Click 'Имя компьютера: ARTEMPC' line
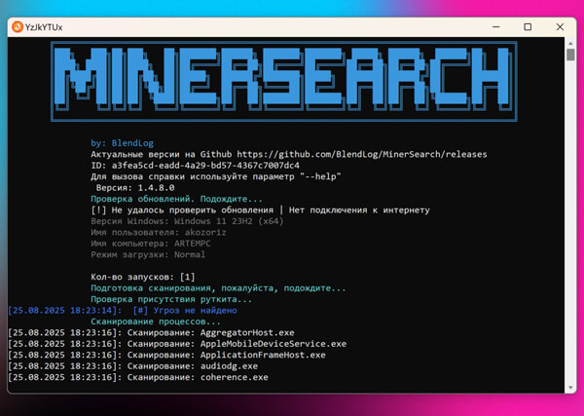The height and width of the screenshot is (416, 584). 151,244
